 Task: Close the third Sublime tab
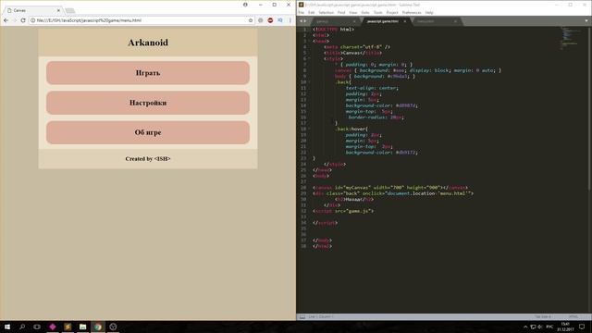455,21
